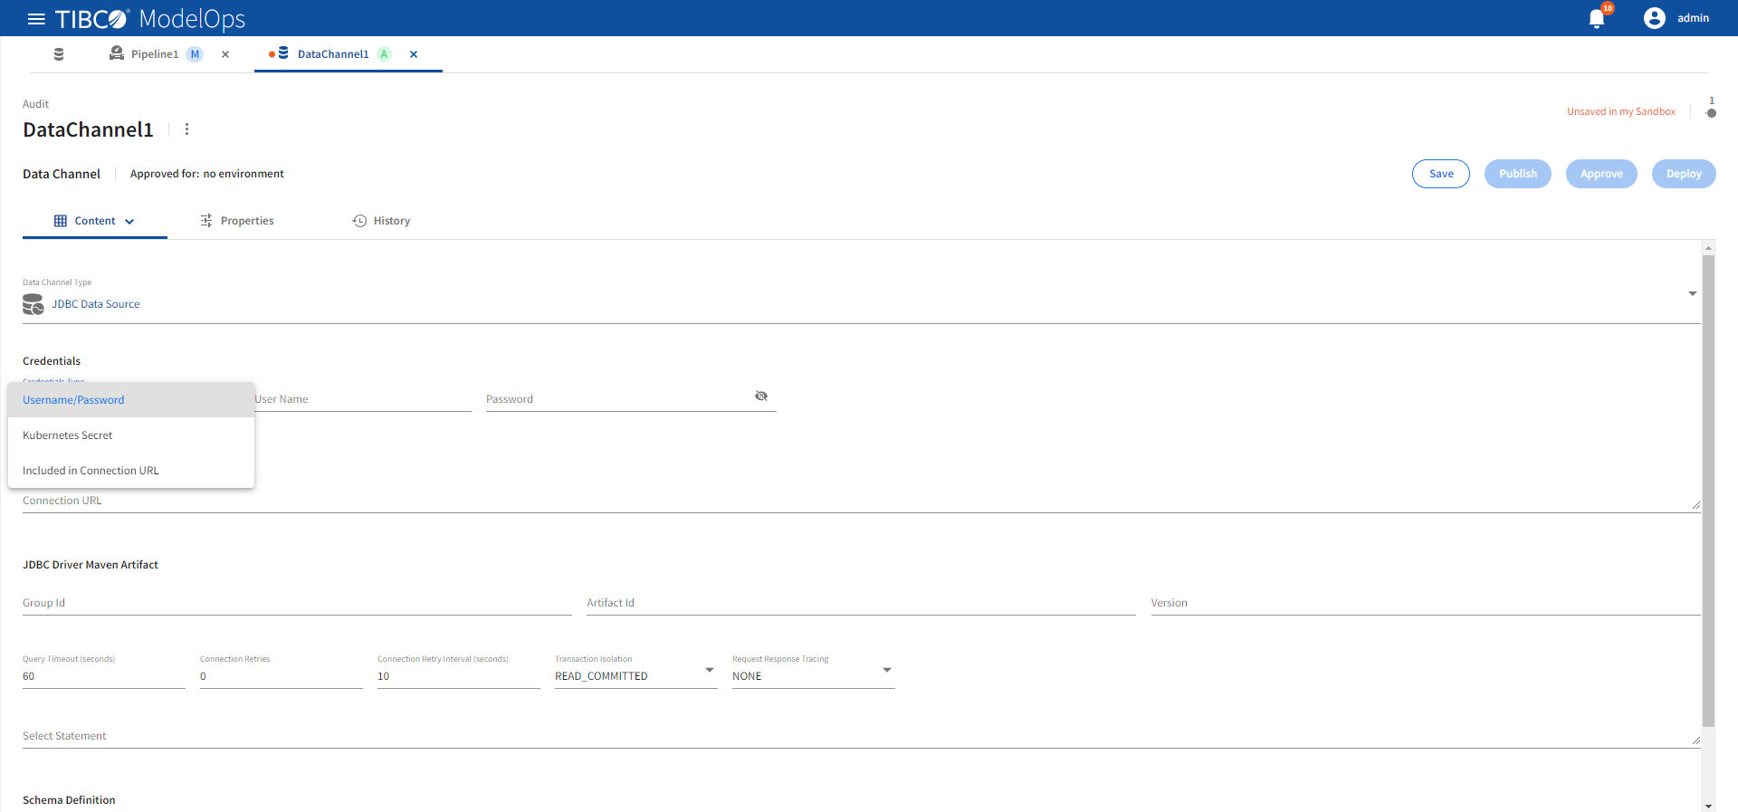Click the vertical scrollbar thumb
Screen dimensions: 1738x812
(1709, 491)
